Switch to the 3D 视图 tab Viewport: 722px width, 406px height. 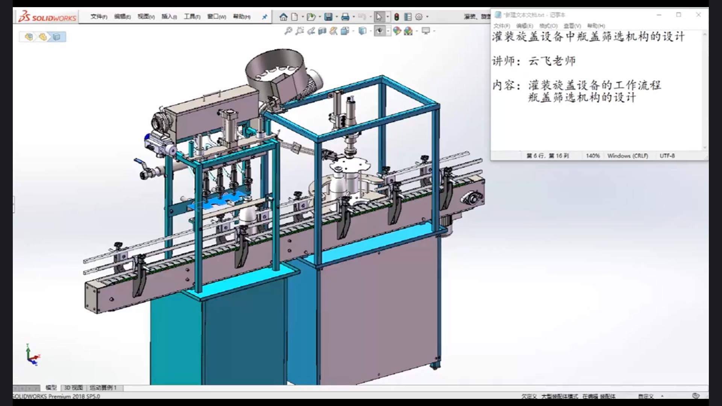(x=73, y=388)
